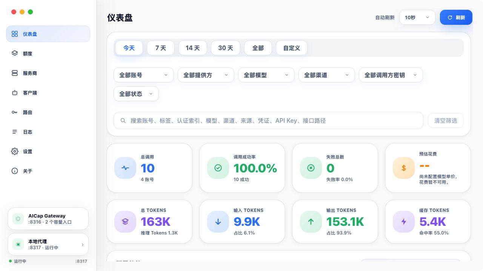
Task: Click the search box for 账号、标签
Action: 268,120
